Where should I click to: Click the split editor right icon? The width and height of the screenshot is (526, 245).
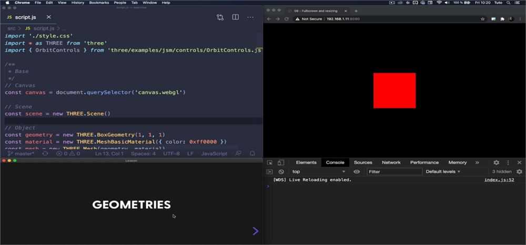tap(236, 17)
